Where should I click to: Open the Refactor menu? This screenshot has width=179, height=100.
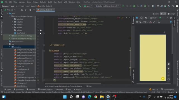pos(43,2)
